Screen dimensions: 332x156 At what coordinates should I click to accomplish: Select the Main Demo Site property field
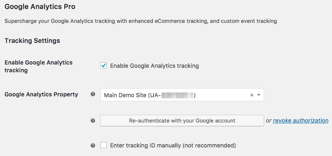182,95
